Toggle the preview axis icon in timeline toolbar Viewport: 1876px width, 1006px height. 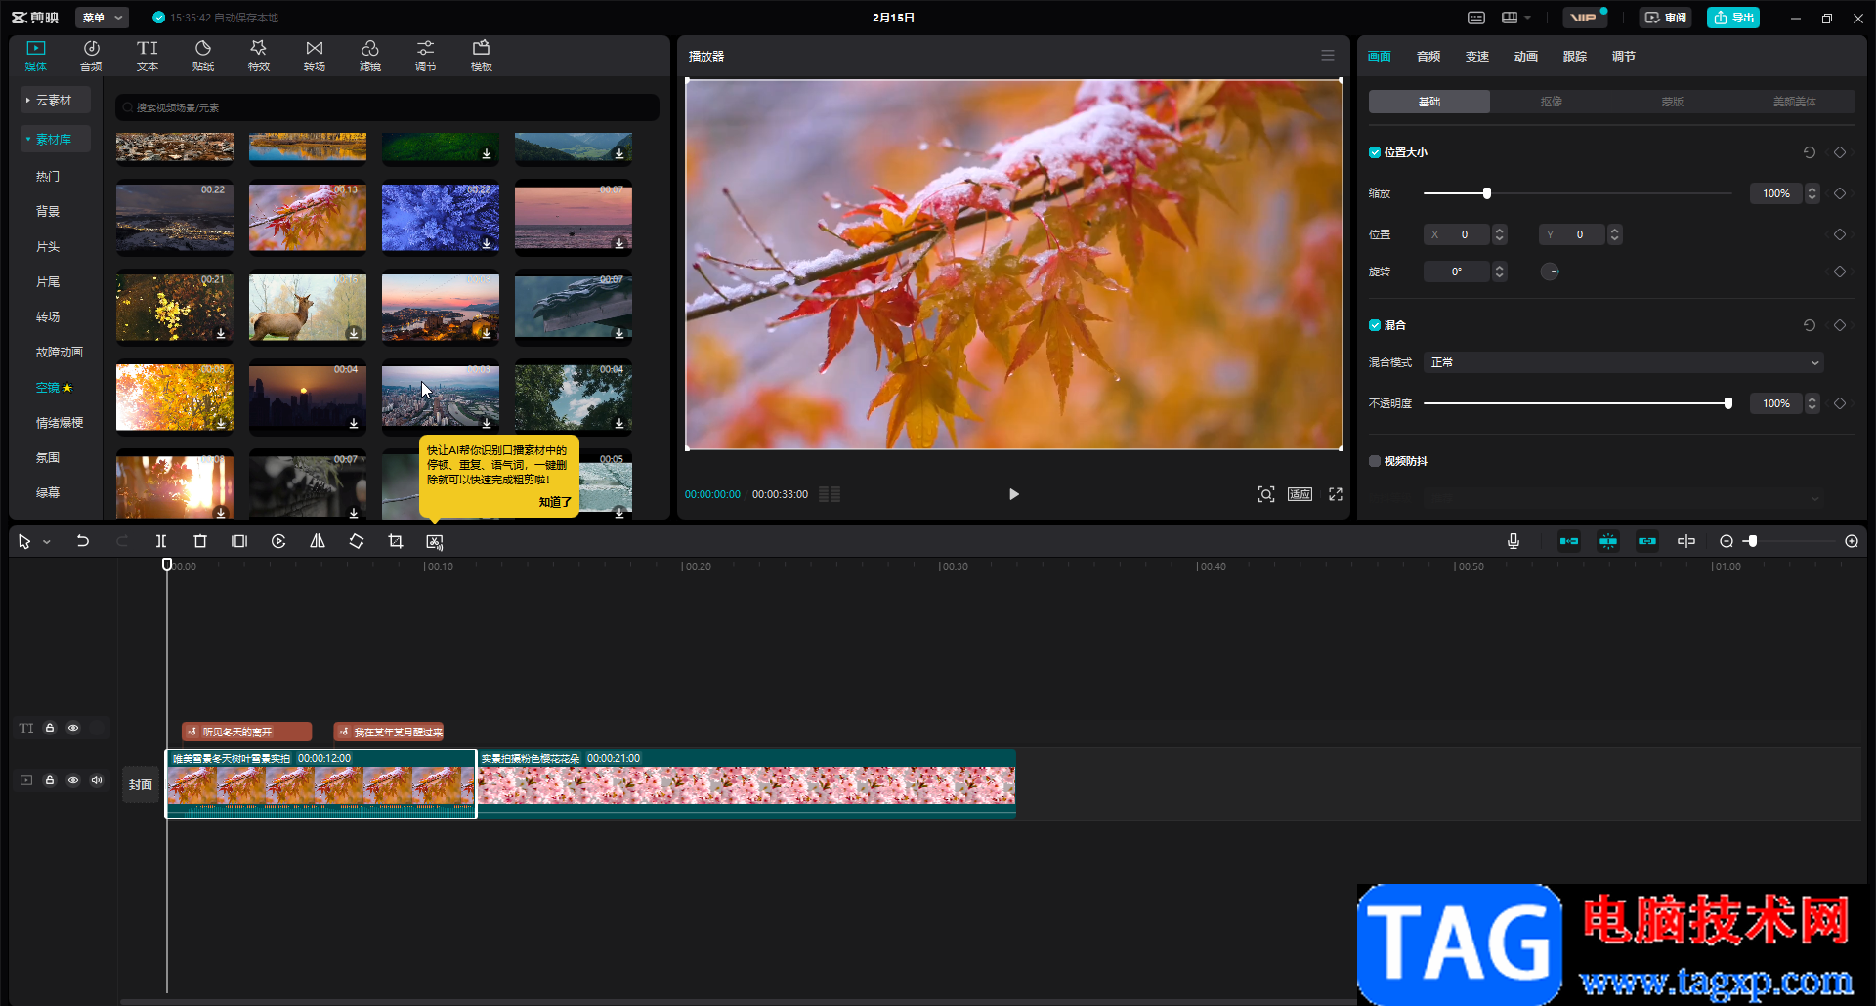tap(1686, 541)
